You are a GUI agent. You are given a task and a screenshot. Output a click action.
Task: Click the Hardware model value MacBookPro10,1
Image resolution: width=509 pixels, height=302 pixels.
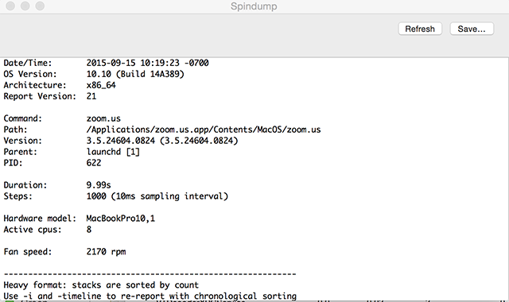click(x=120, y=219)
